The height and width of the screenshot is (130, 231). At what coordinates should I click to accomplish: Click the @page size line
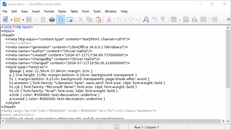click(51, 71)
